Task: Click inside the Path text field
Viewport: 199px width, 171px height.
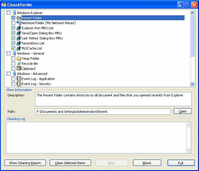Action: 103,112
